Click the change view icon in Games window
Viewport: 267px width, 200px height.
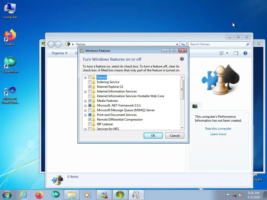(222, 53)
